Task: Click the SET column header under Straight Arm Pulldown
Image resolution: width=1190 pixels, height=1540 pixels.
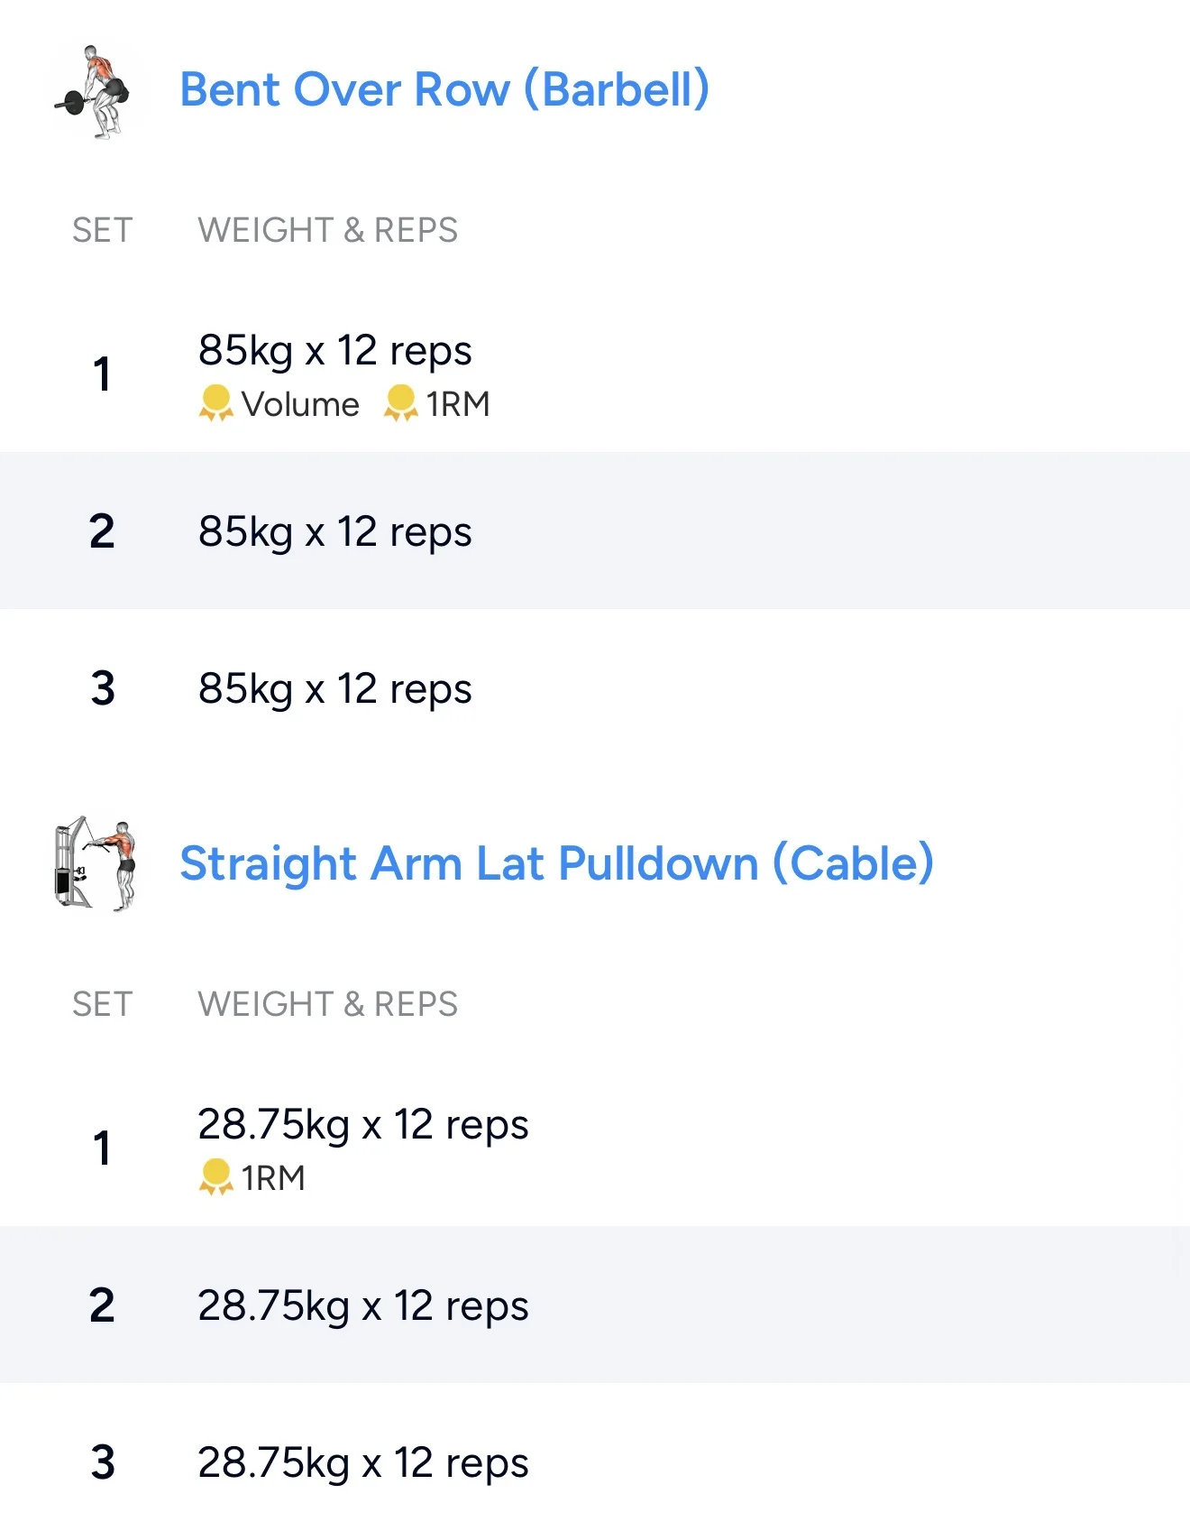Action: [x=103, y=1004]
